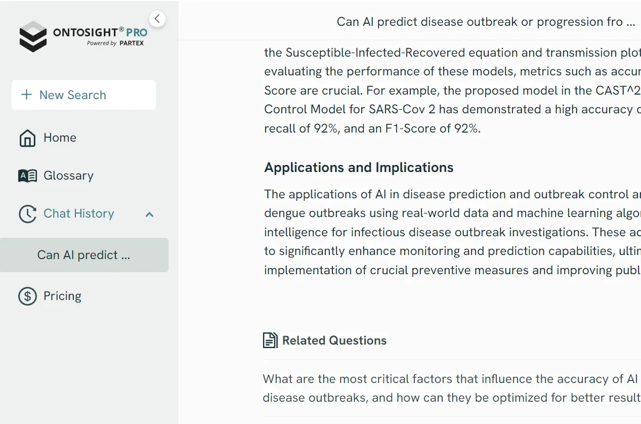Click the plus icon in New Search
This screenshot has height=424, width=641.
[26, 95]
